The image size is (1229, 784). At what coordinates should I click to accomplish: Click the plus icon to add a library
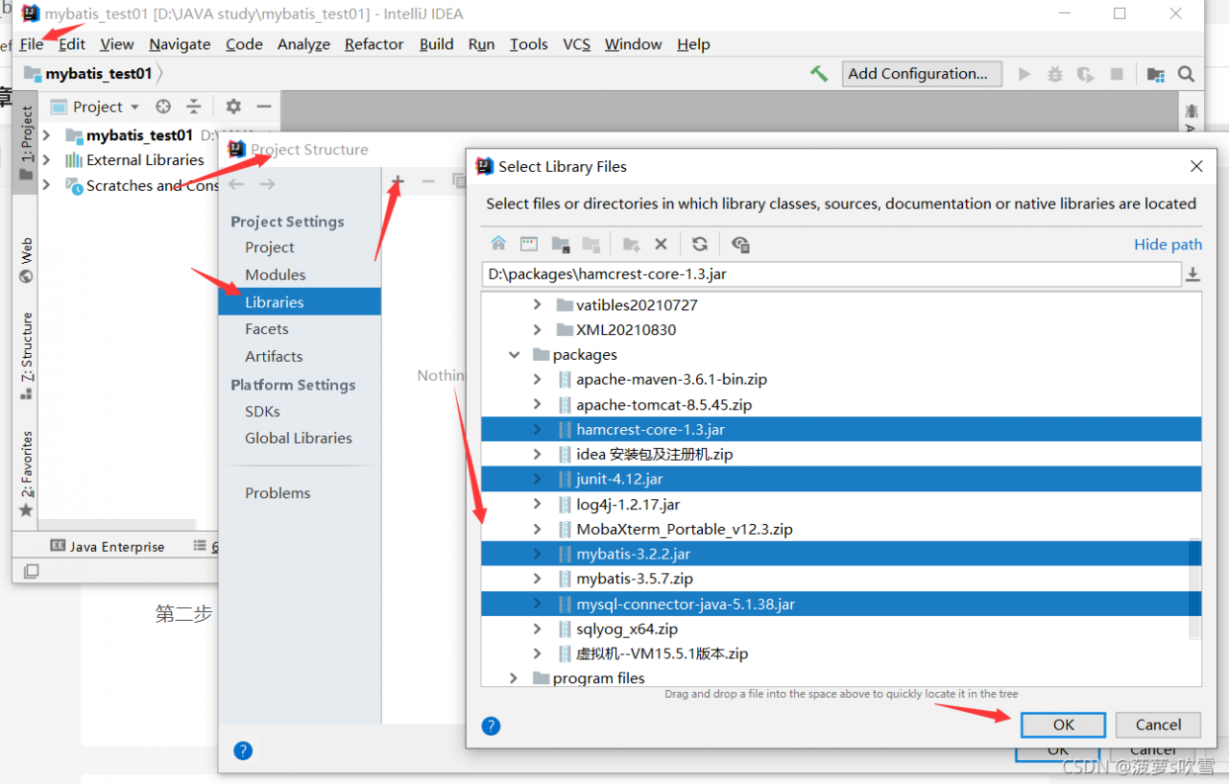398,181
